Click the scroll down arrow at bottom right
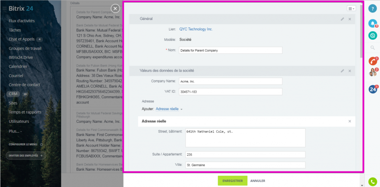Image resolution: width=380 pixels, height=187 pixels. point(362,185)
